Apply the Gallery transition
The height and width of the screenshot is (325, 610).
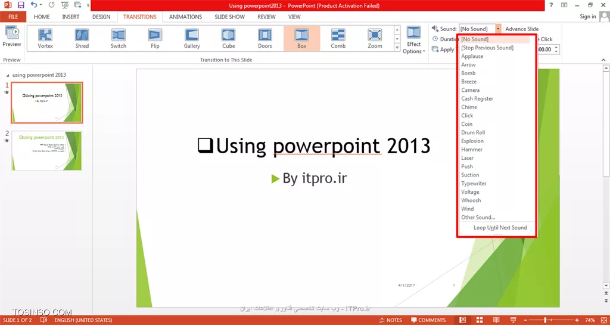(192, 39)
